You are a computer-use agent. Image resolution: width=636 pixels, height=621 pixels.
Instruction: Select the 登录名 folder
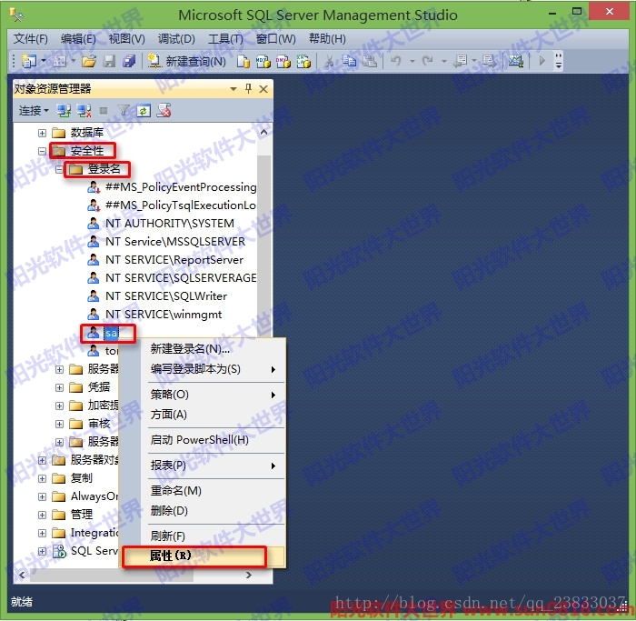point(104,169)
